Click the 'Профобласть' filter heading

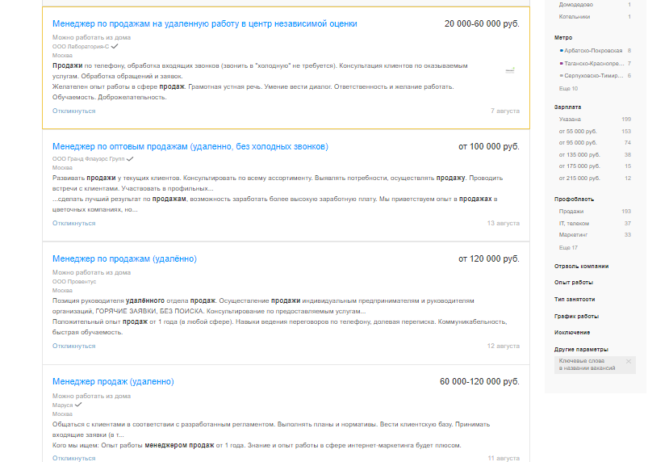(x=574, y=199)
